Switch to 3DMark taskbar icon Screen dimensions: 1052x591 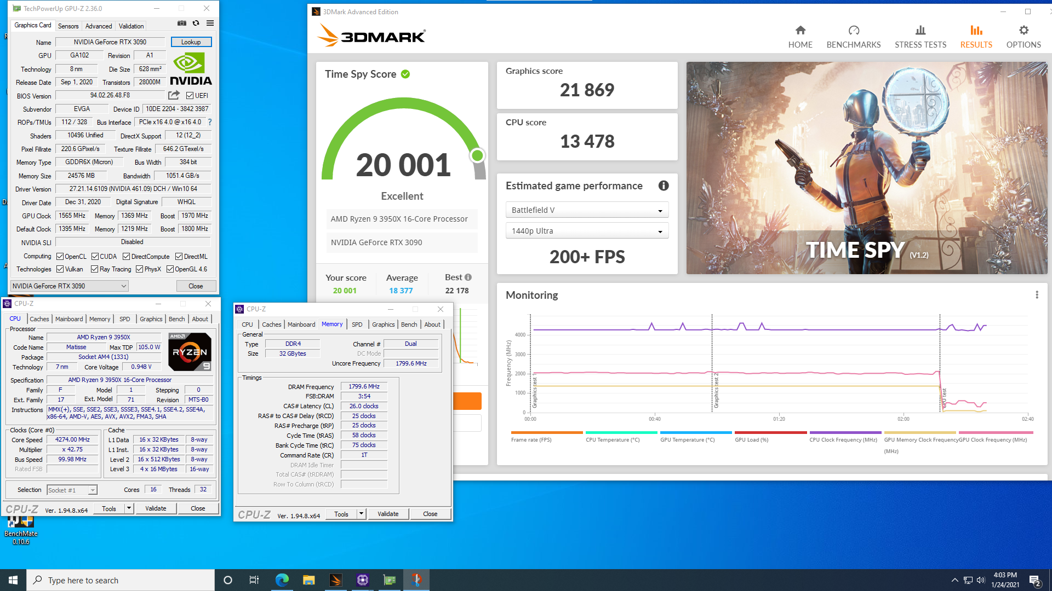[335, 580]
